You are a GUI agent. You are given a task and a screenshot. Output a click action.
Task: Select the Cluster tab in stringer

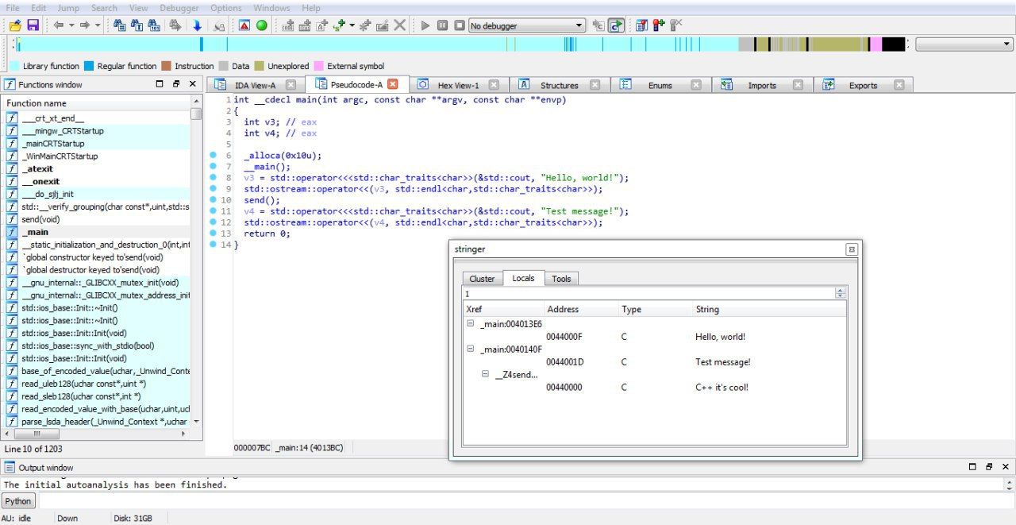482,279
